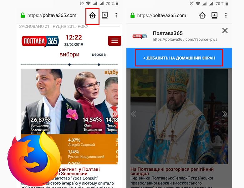Viewport: 244px width, 188px height.
Task: Open the red hamburger site menu
Action: click(x=114, y=41)
